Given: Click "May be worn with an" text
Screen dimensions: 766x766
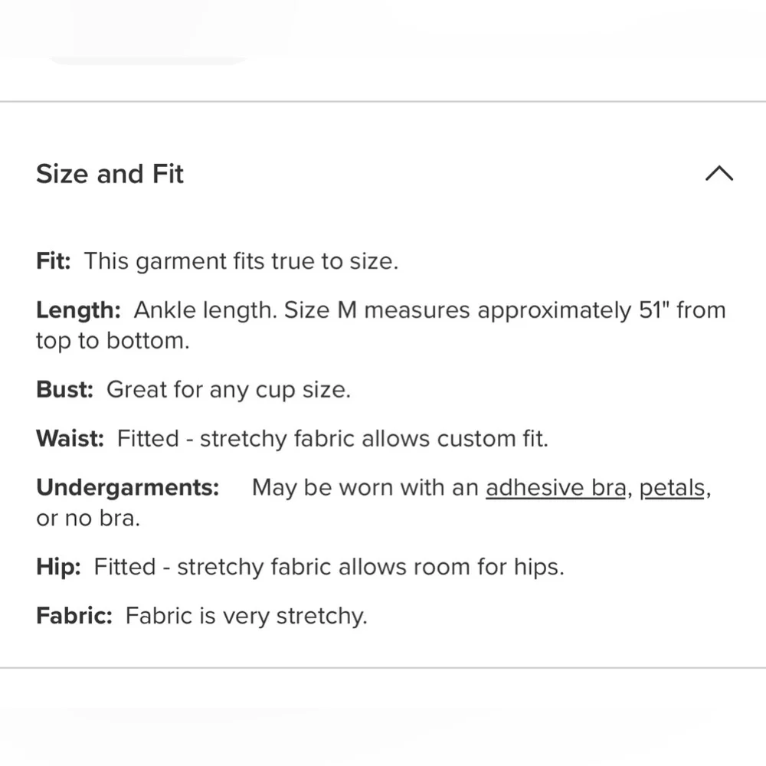Looking at the screenshot, I should 365,488.
